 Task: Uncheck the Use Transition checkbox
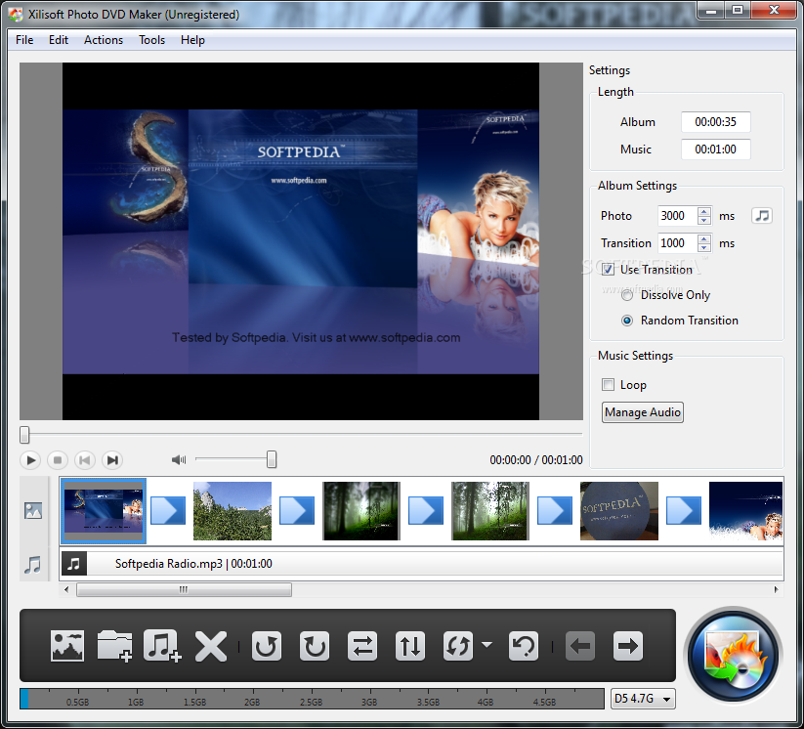pyautogui.click(x=608, y=270)
